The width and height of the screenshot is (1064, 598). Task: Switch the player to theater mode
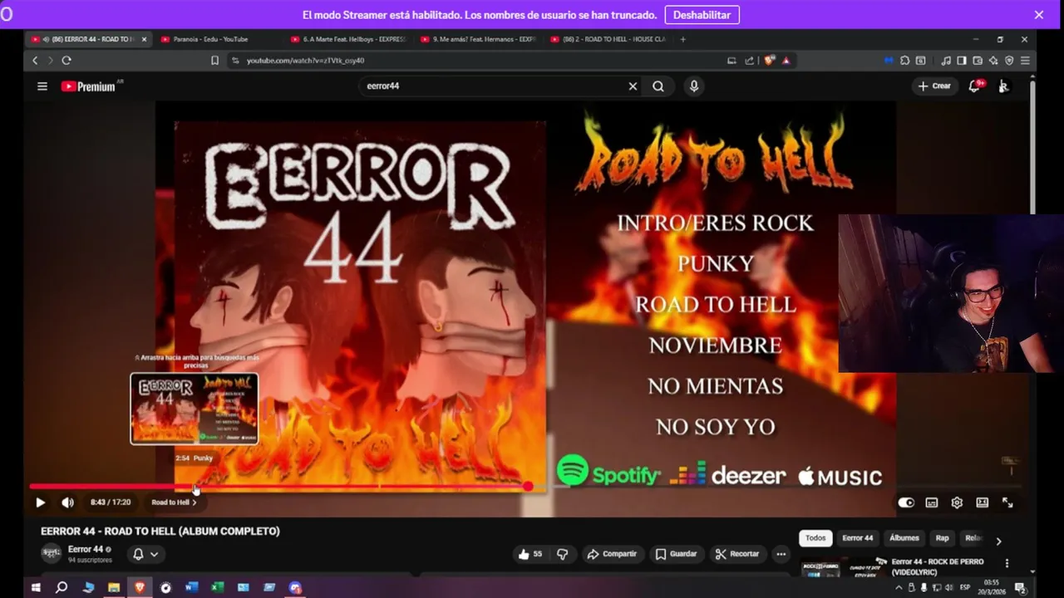pos(982,502)
